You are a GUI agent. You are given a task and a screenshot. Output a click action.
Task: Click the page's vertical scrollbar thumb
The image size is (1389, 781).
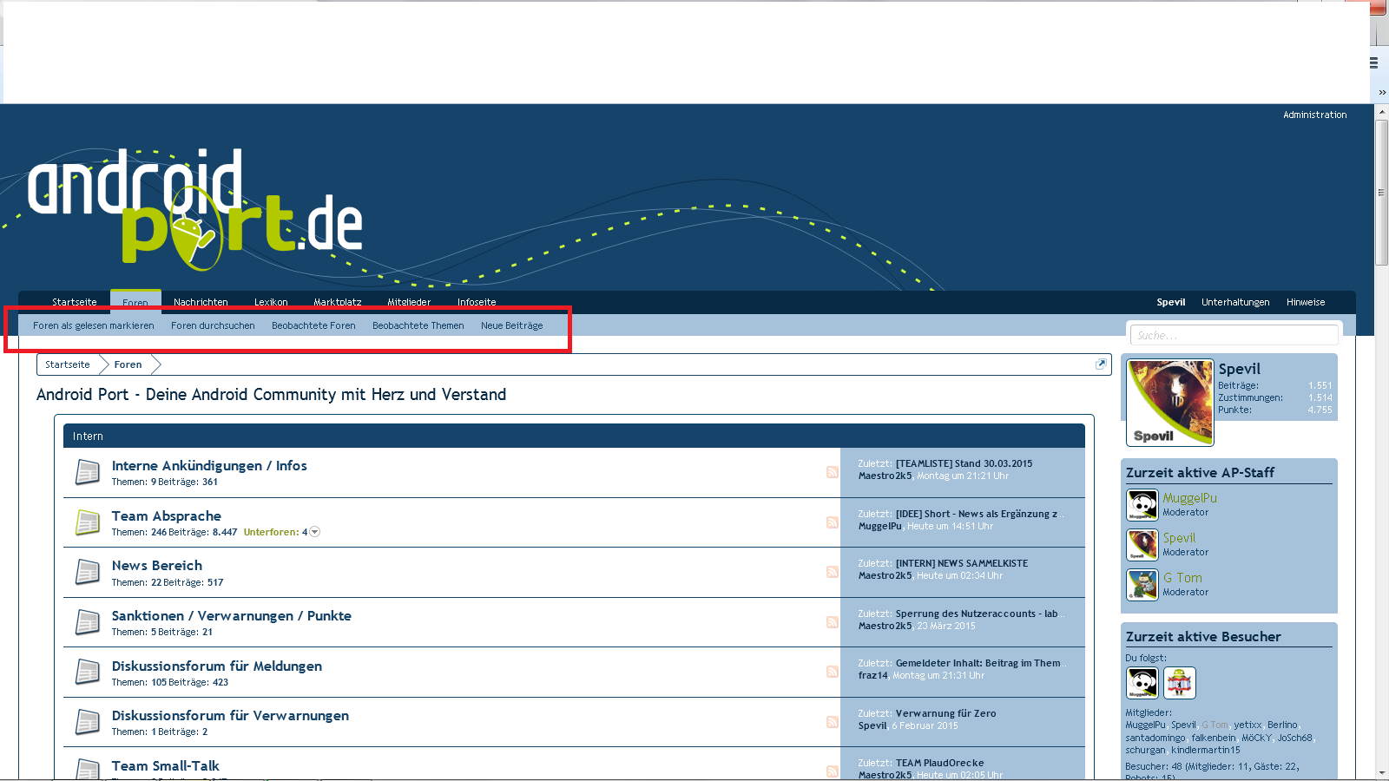click(1381, 193)
